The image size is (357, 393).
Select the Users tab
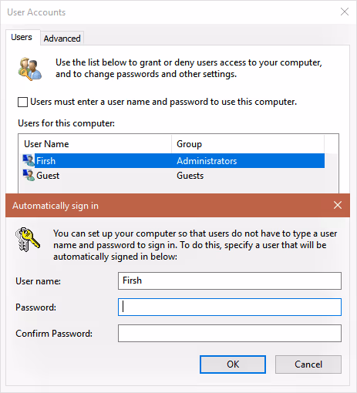tap(22, 37)
